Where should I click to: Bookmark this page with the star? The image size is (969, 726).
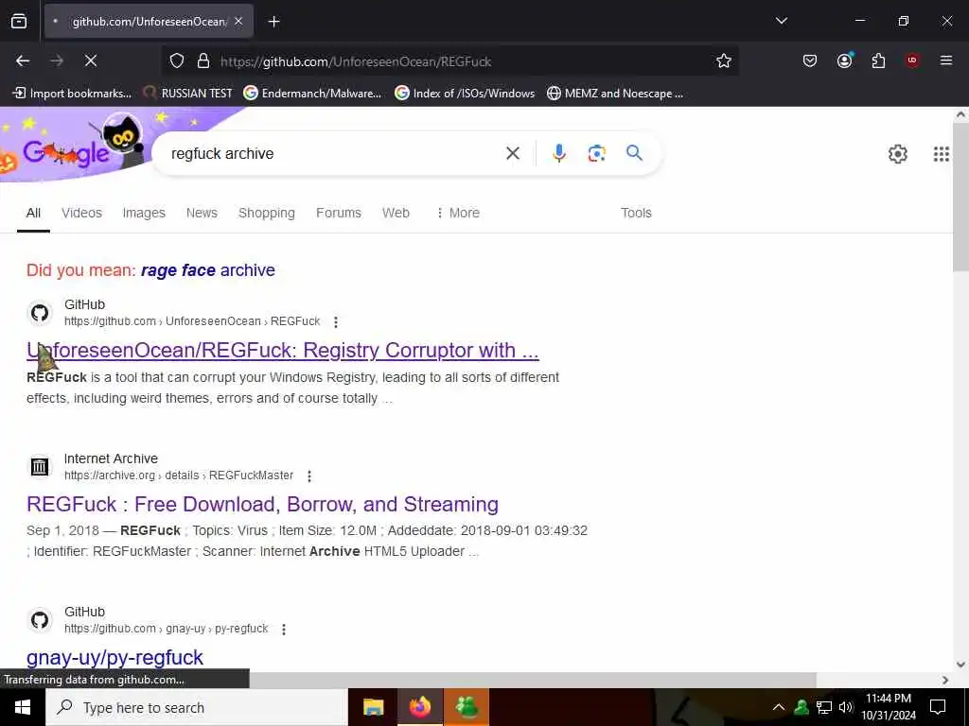pos(724,60)
